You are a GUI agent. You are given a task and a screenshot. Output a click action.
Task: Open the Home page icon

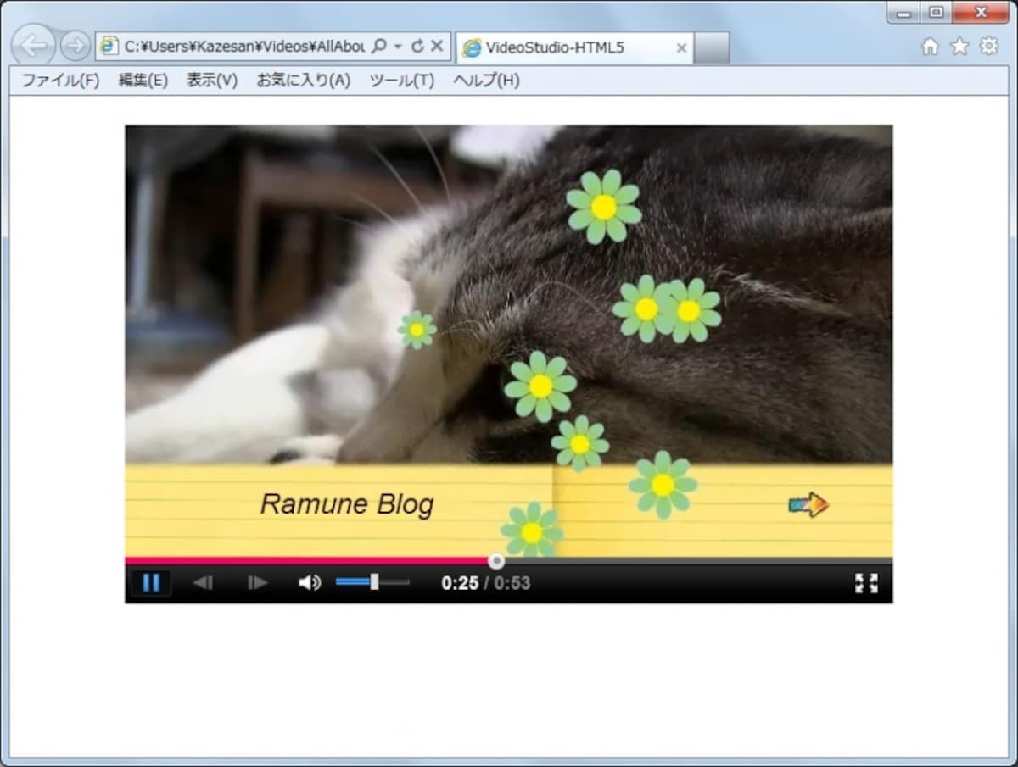(931, 47)
